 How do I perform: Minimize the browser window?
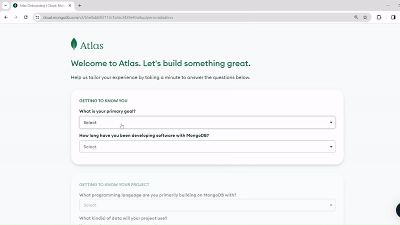click(x=388, y=5)
